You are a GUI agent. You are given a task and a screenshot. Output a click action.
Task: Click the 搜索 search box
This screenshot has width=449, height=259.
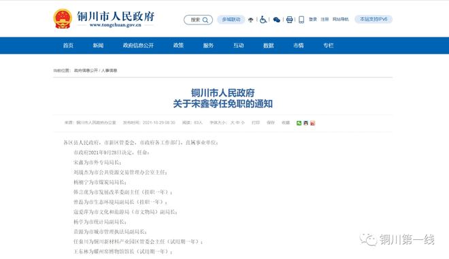coord(198,20)
